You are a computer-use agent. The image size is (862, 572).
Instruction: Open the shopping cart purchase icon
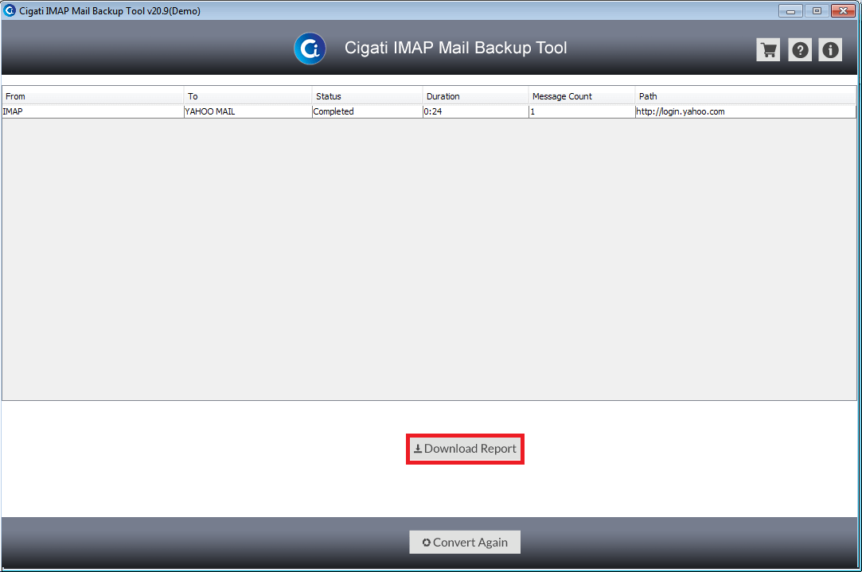pyautogui.click(x=768, y=50)
